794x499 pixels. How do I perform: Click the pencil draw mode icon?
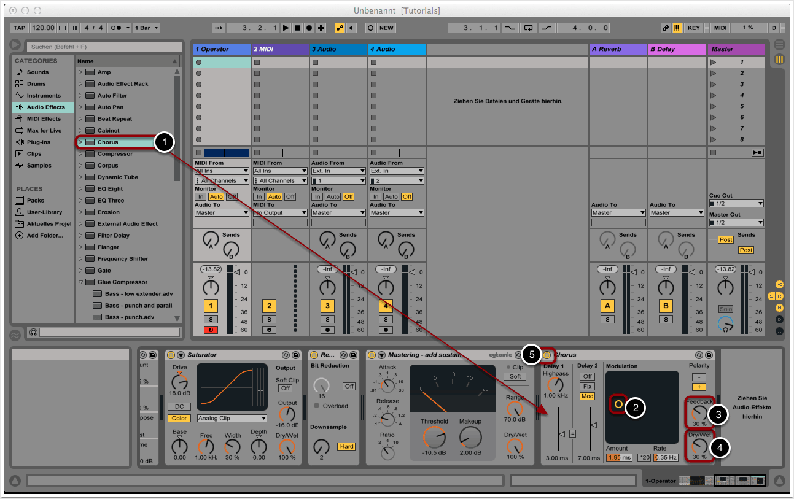(666, 28)
